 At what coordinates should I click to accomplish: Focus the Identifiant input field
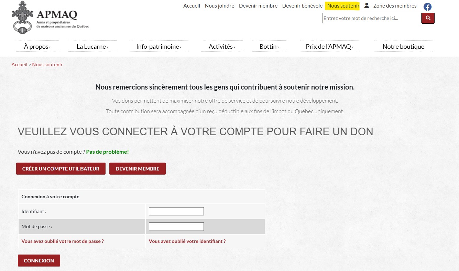pos(176,211)
